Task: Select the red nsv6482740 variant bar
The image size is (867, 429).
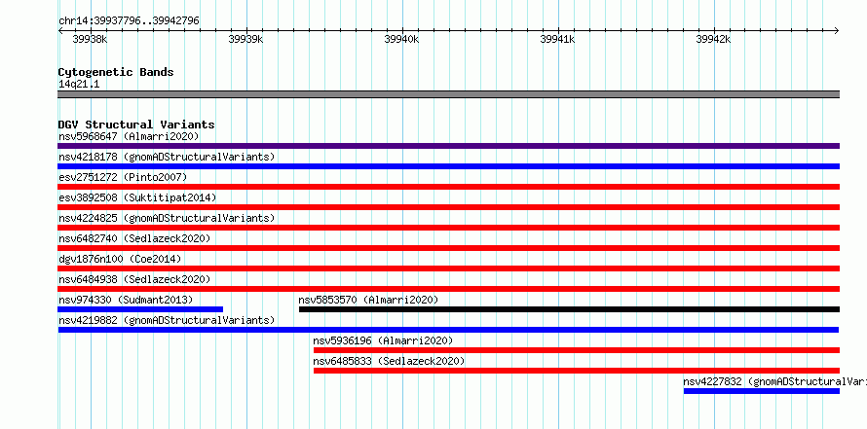Action: pyautogui.click(x=448, y=248)
